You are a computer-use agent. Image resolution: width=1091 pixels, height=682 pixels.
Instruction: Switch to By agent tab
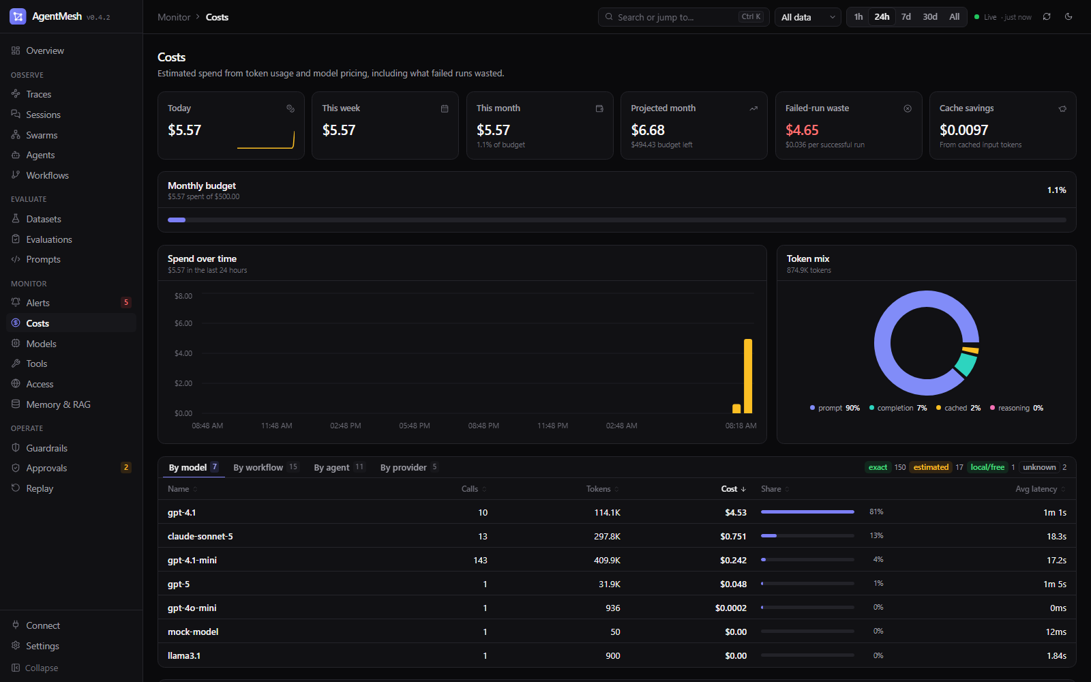point(339,467)
